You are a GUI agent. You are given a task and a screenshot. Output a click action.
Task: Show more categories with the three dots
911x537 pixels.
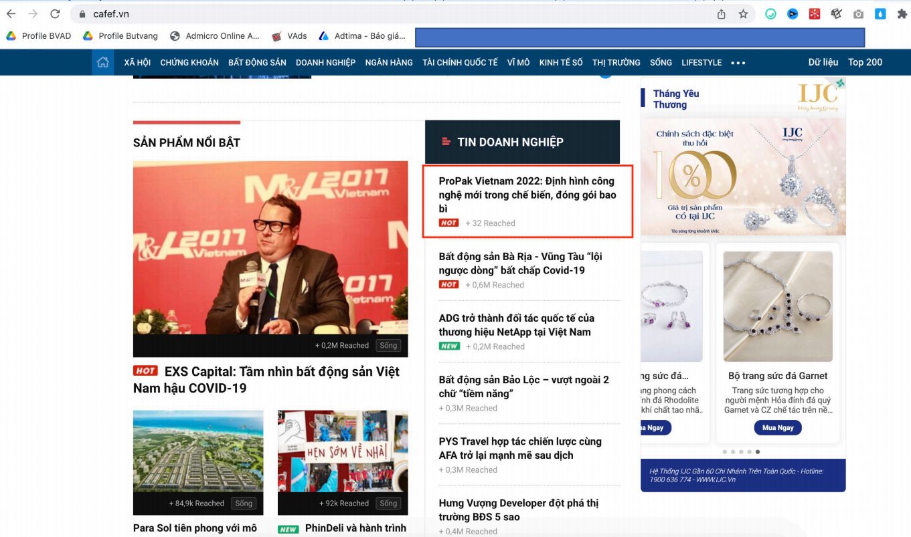tap(738, 63)
